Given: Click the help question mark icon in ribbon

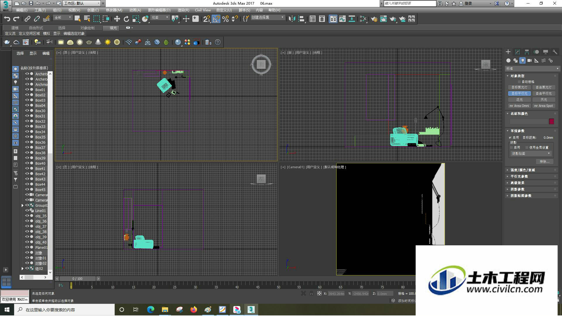Looking at the screenshot, I should [x=218, y=42].
